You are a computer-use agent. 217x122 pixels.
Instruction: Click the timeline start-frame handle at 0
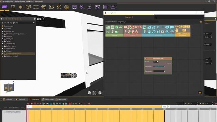pyautogui.click(x=29, y=107)
